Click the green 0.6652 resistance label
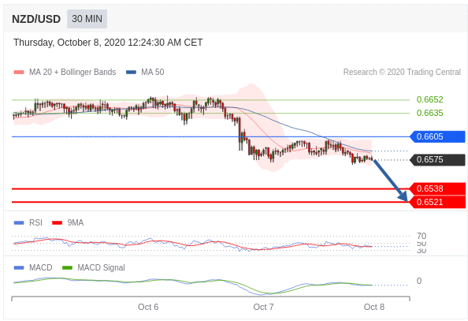Viewport: 468px width, 321px height. coord(430,99)
